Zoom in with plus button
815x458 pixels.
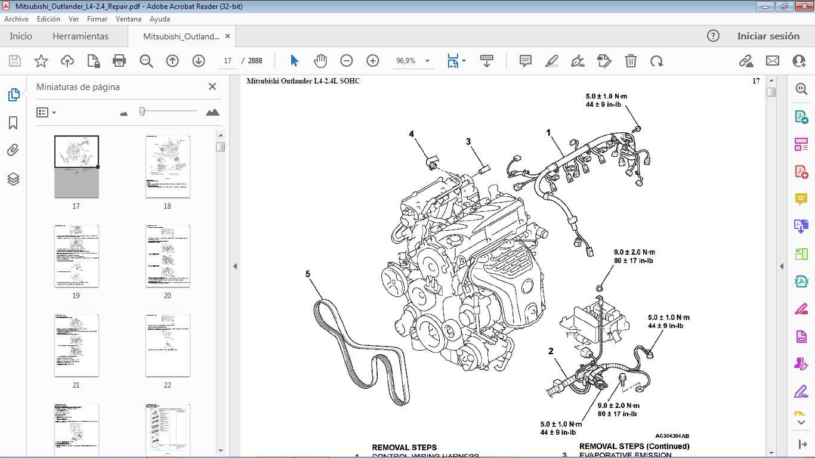[x=373, y=61]
